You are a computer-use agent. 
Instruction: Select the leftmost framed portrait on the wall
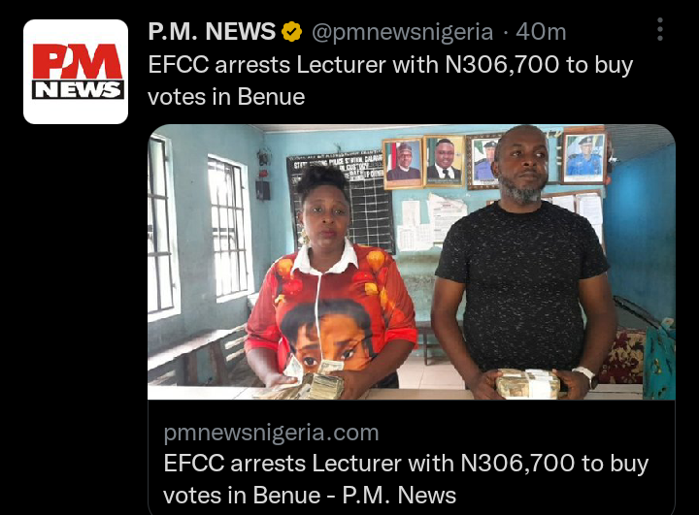(403, 163)
